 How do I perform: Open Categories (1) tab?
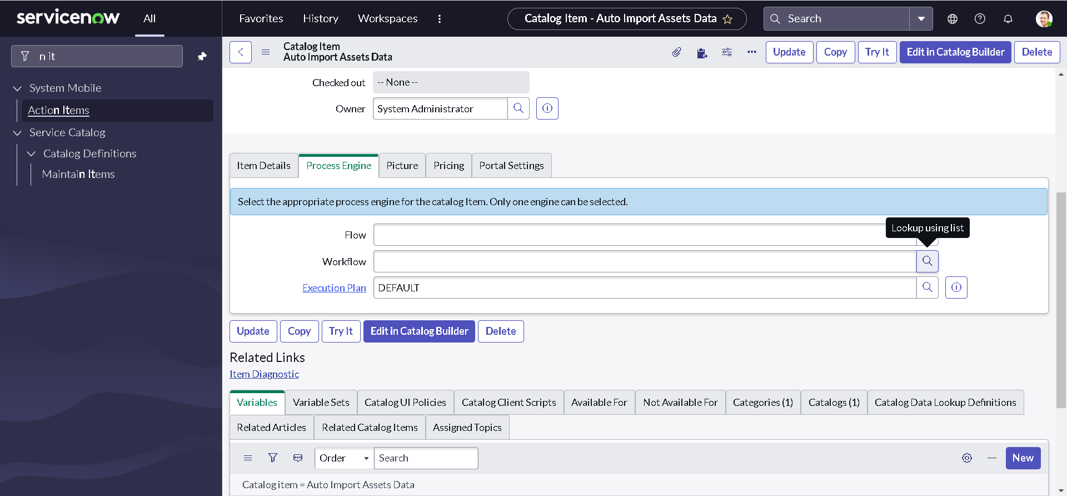[763, 403]
